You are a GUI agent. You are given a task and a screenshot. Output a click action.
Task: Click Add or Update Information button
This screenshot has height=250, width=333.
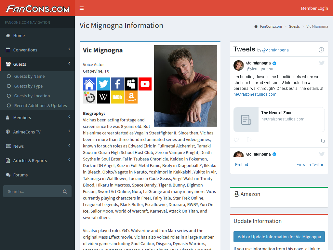[x=279, y=237]
